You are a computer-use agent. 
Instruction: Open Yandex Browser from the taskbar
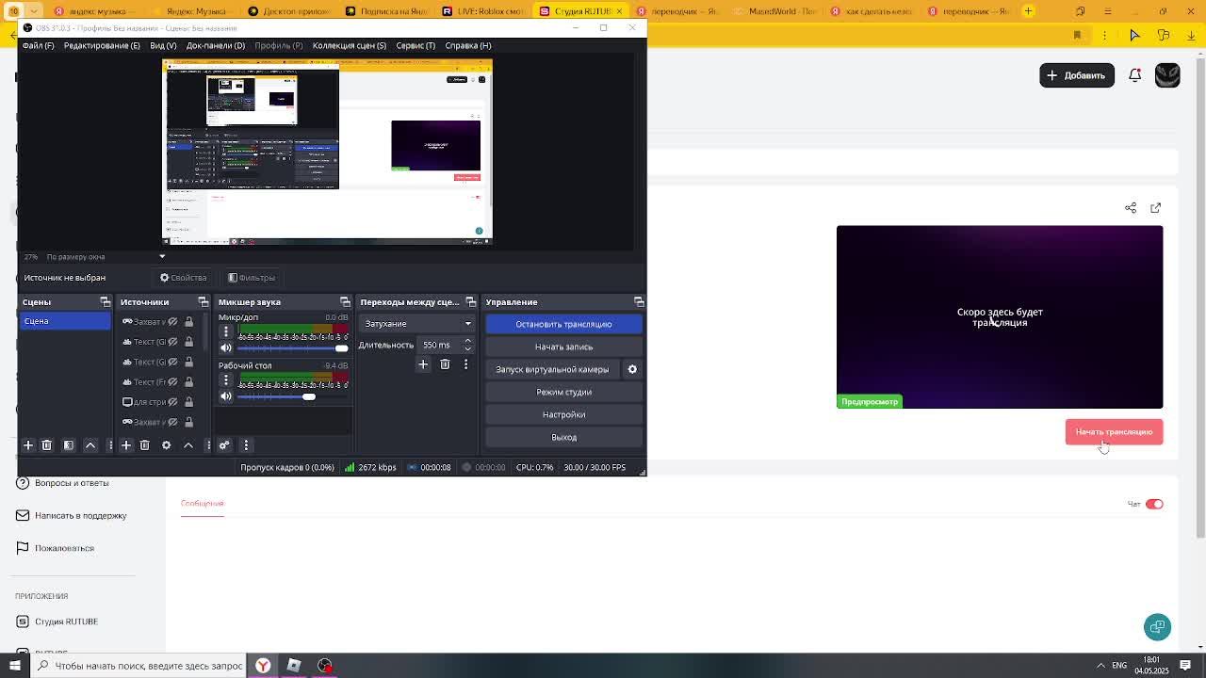point(263,666)
